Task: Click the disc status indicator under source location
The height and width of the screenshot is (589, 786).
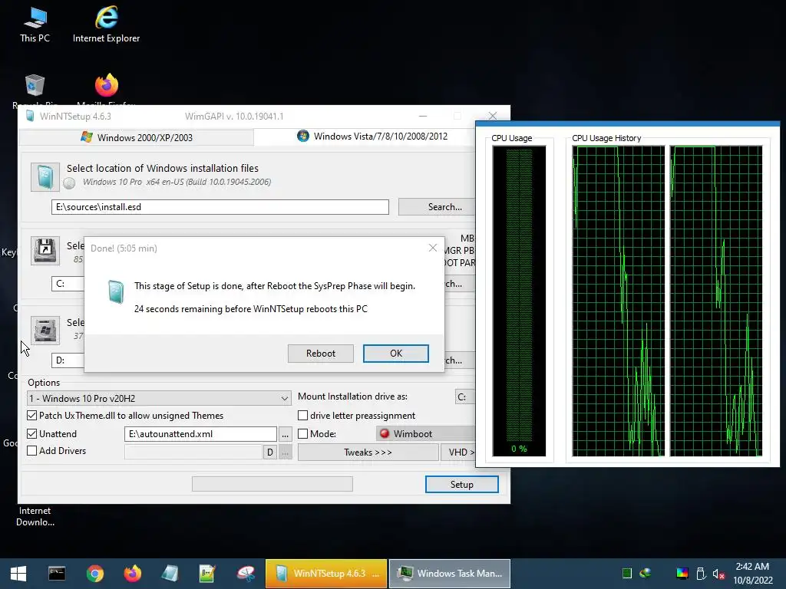Action: pos(70,183)
